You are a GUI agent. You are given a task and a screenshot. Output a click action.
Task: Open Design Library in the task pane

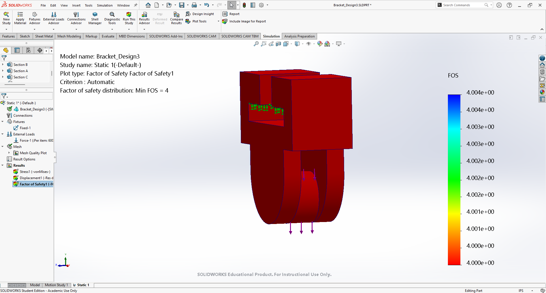[x=542, y=72]
